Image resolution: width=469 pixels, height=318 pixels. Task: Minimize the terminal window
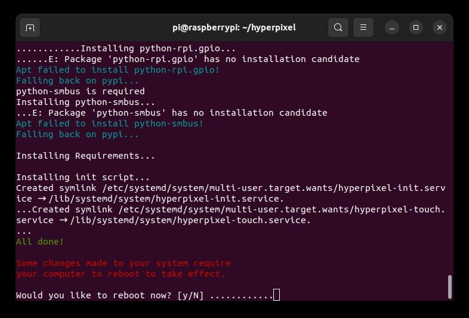[x=392, y=28]
